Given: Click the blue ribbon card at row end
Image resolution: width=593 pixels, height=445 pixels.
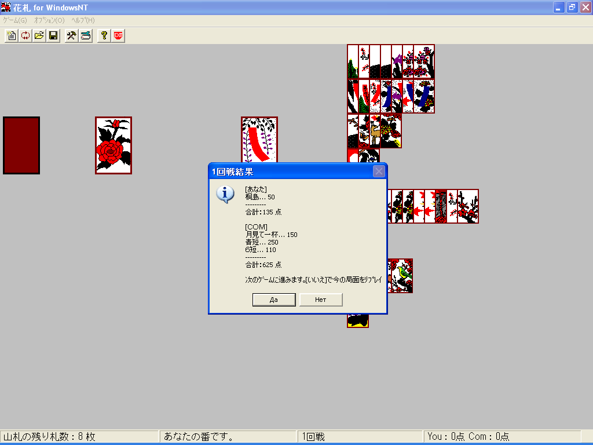Looking at the screenshot, I should pos(424,96).
